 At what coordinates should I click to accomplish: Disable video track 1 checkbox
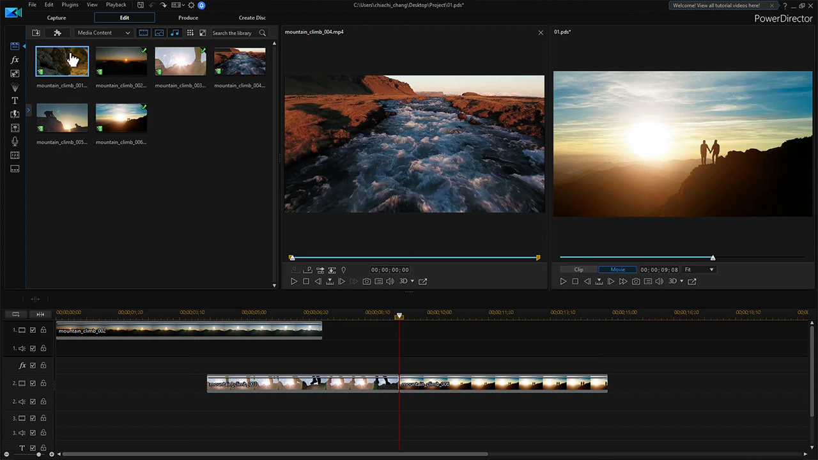point(33,330)
